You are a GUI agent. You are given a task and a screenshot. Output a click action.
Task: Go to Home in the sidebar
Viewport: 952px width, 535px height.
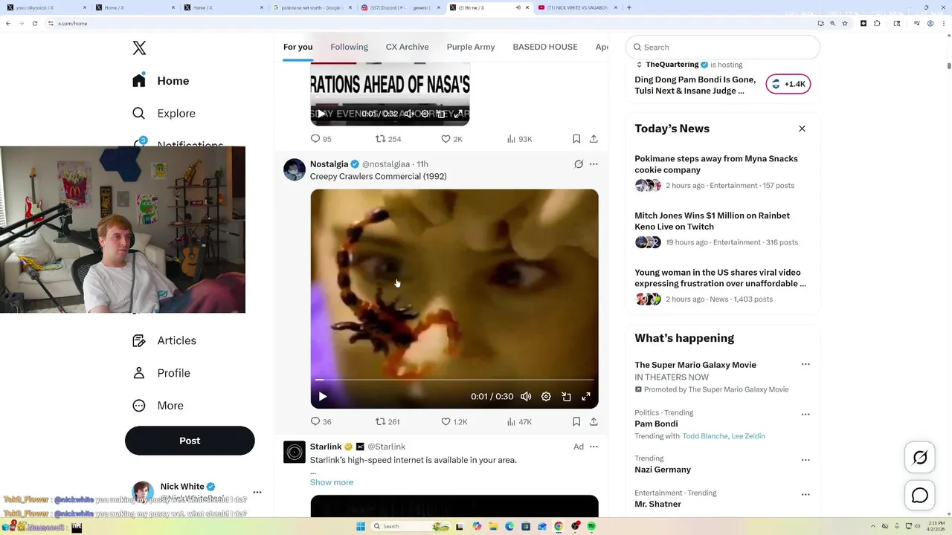[x=161, y=81]
